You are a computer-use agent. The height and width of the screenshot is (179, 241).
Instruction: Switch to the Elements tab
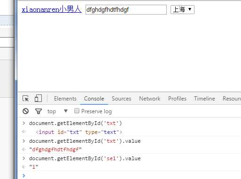click(65, 99)
